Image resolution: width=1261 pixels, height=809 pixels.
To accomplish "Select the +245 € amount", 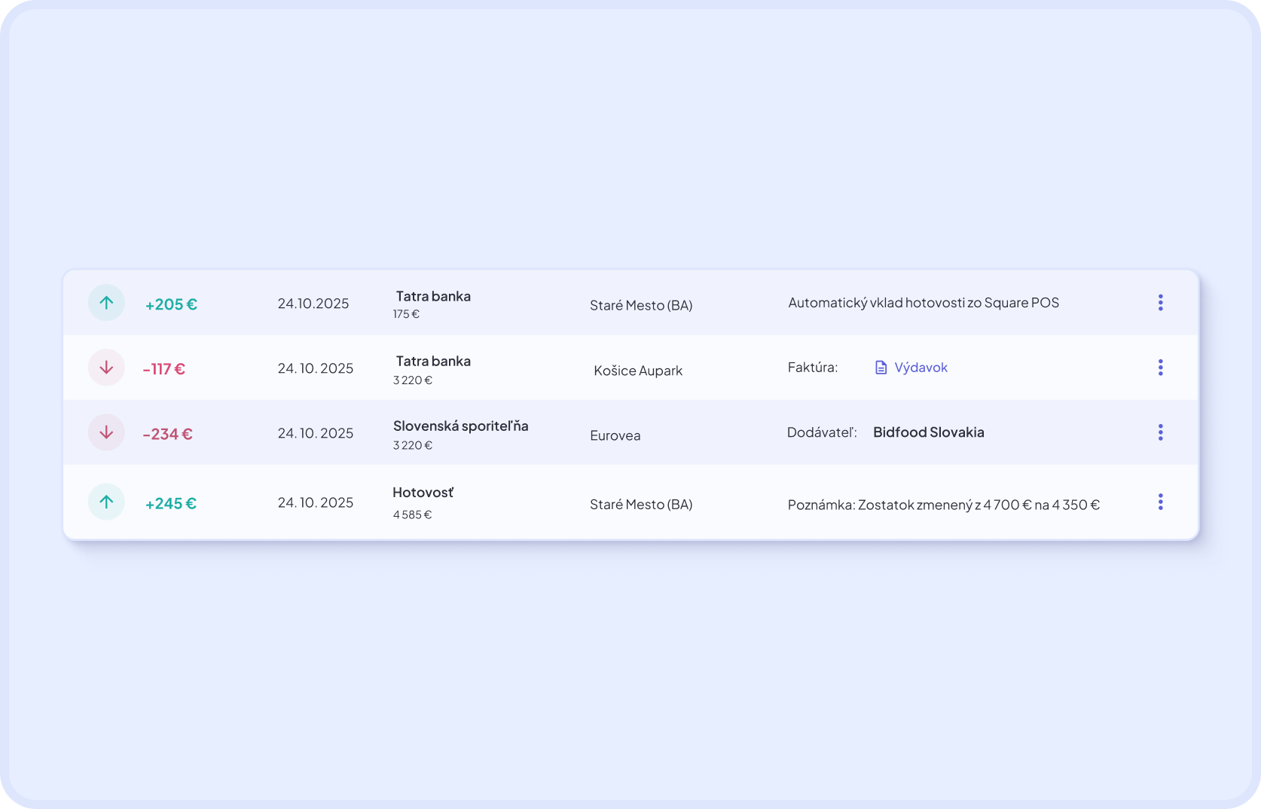I will tap(171, 503).
